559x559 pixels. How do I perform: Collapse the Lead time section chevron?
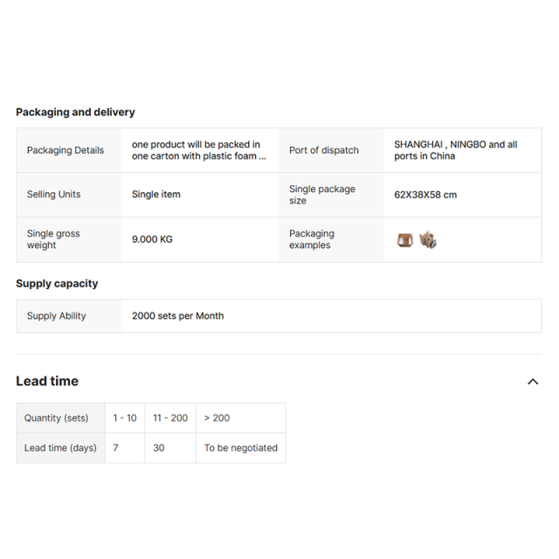point(533,382)
